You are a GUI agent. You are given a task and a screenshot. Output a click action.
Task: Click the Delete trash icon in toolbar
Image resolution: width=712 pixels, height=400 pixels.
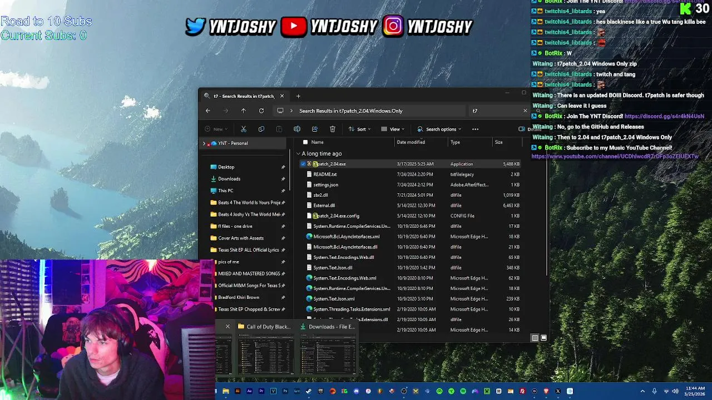click(332, 129)
